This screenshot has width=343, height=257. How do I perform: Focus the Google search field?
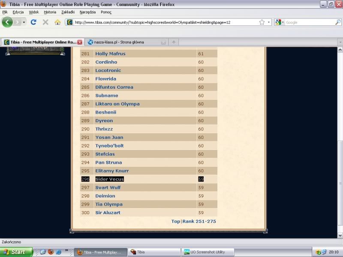point(310,22)
